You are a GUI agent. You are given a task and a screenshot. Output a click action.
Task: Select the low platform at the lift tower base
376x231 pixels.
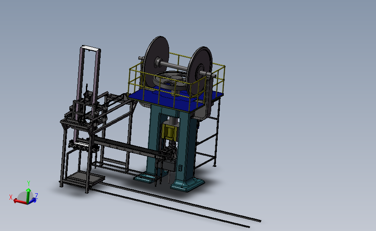pos(85,179)
